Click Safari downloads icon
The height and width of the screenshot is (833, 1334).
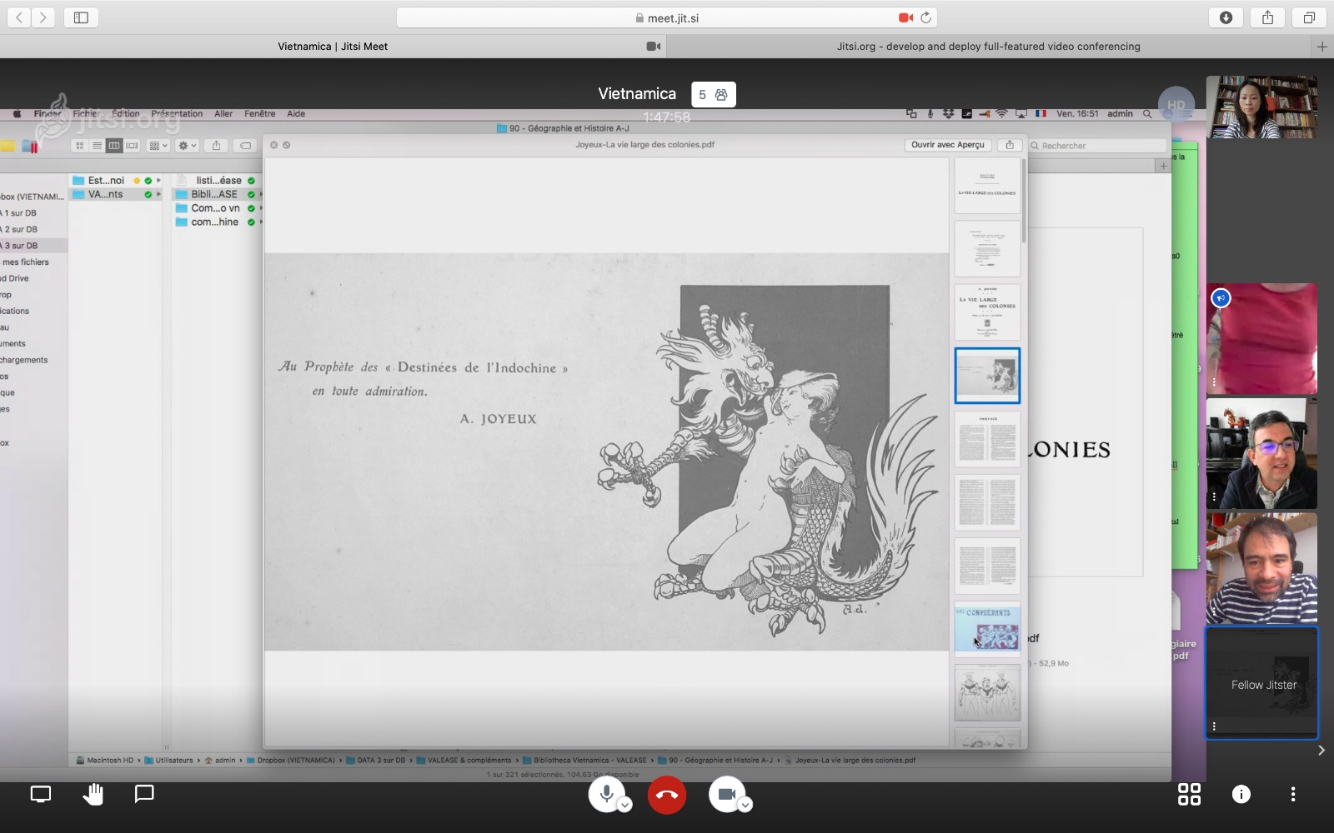[1226, 17]
